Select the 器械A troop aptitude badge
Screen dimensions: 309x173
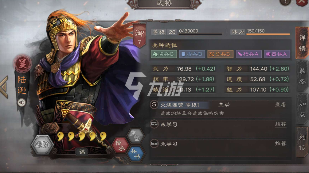(x=277, y=54)
